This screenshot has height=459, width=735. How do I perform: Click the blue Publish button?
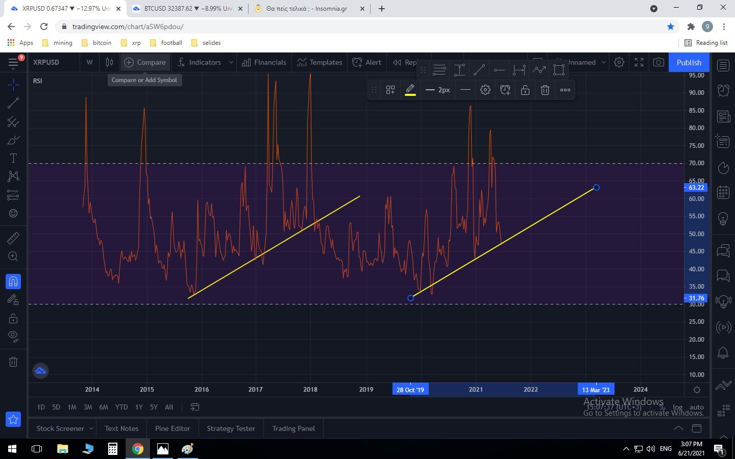[x=689, y=62]
